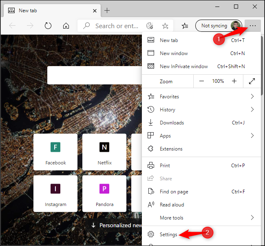Click the Downloads arrow icon

150,122
